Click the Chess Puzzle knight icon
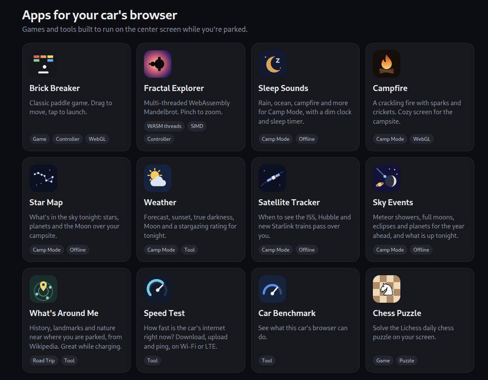The width and height of the screenshot is (488, 380). tap(387, 289)
